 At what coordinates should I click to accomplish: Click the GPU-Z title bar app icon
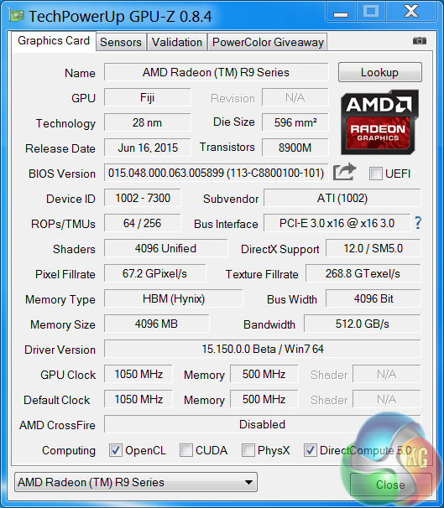tap(16, 15)
